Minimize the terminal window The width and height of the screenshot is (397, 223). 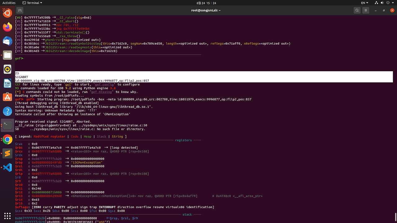click(376, 10)
